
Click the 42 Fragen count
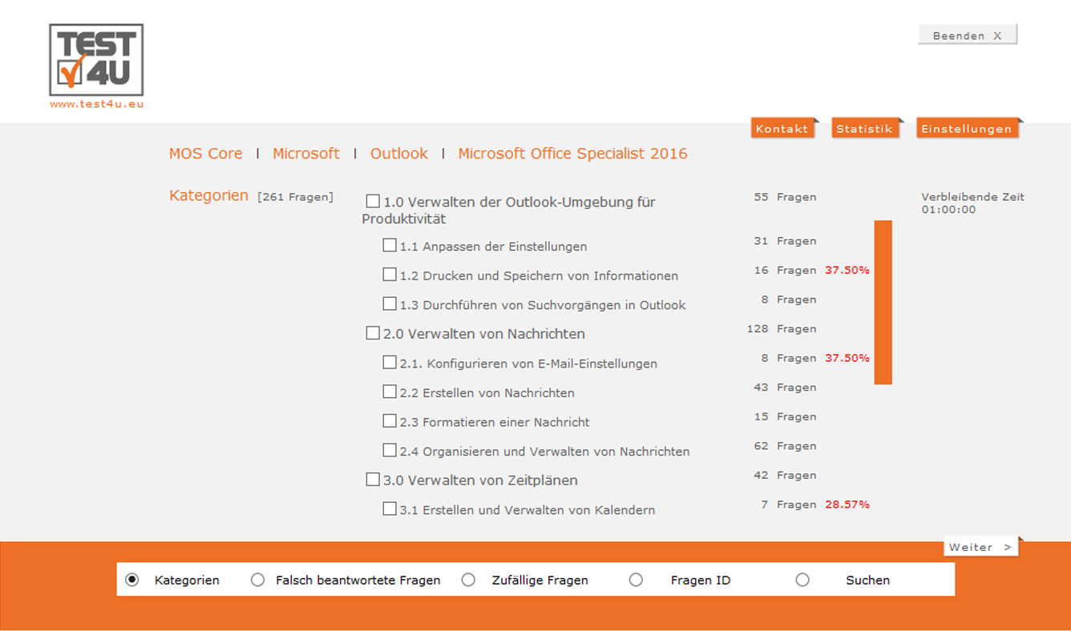785,476
